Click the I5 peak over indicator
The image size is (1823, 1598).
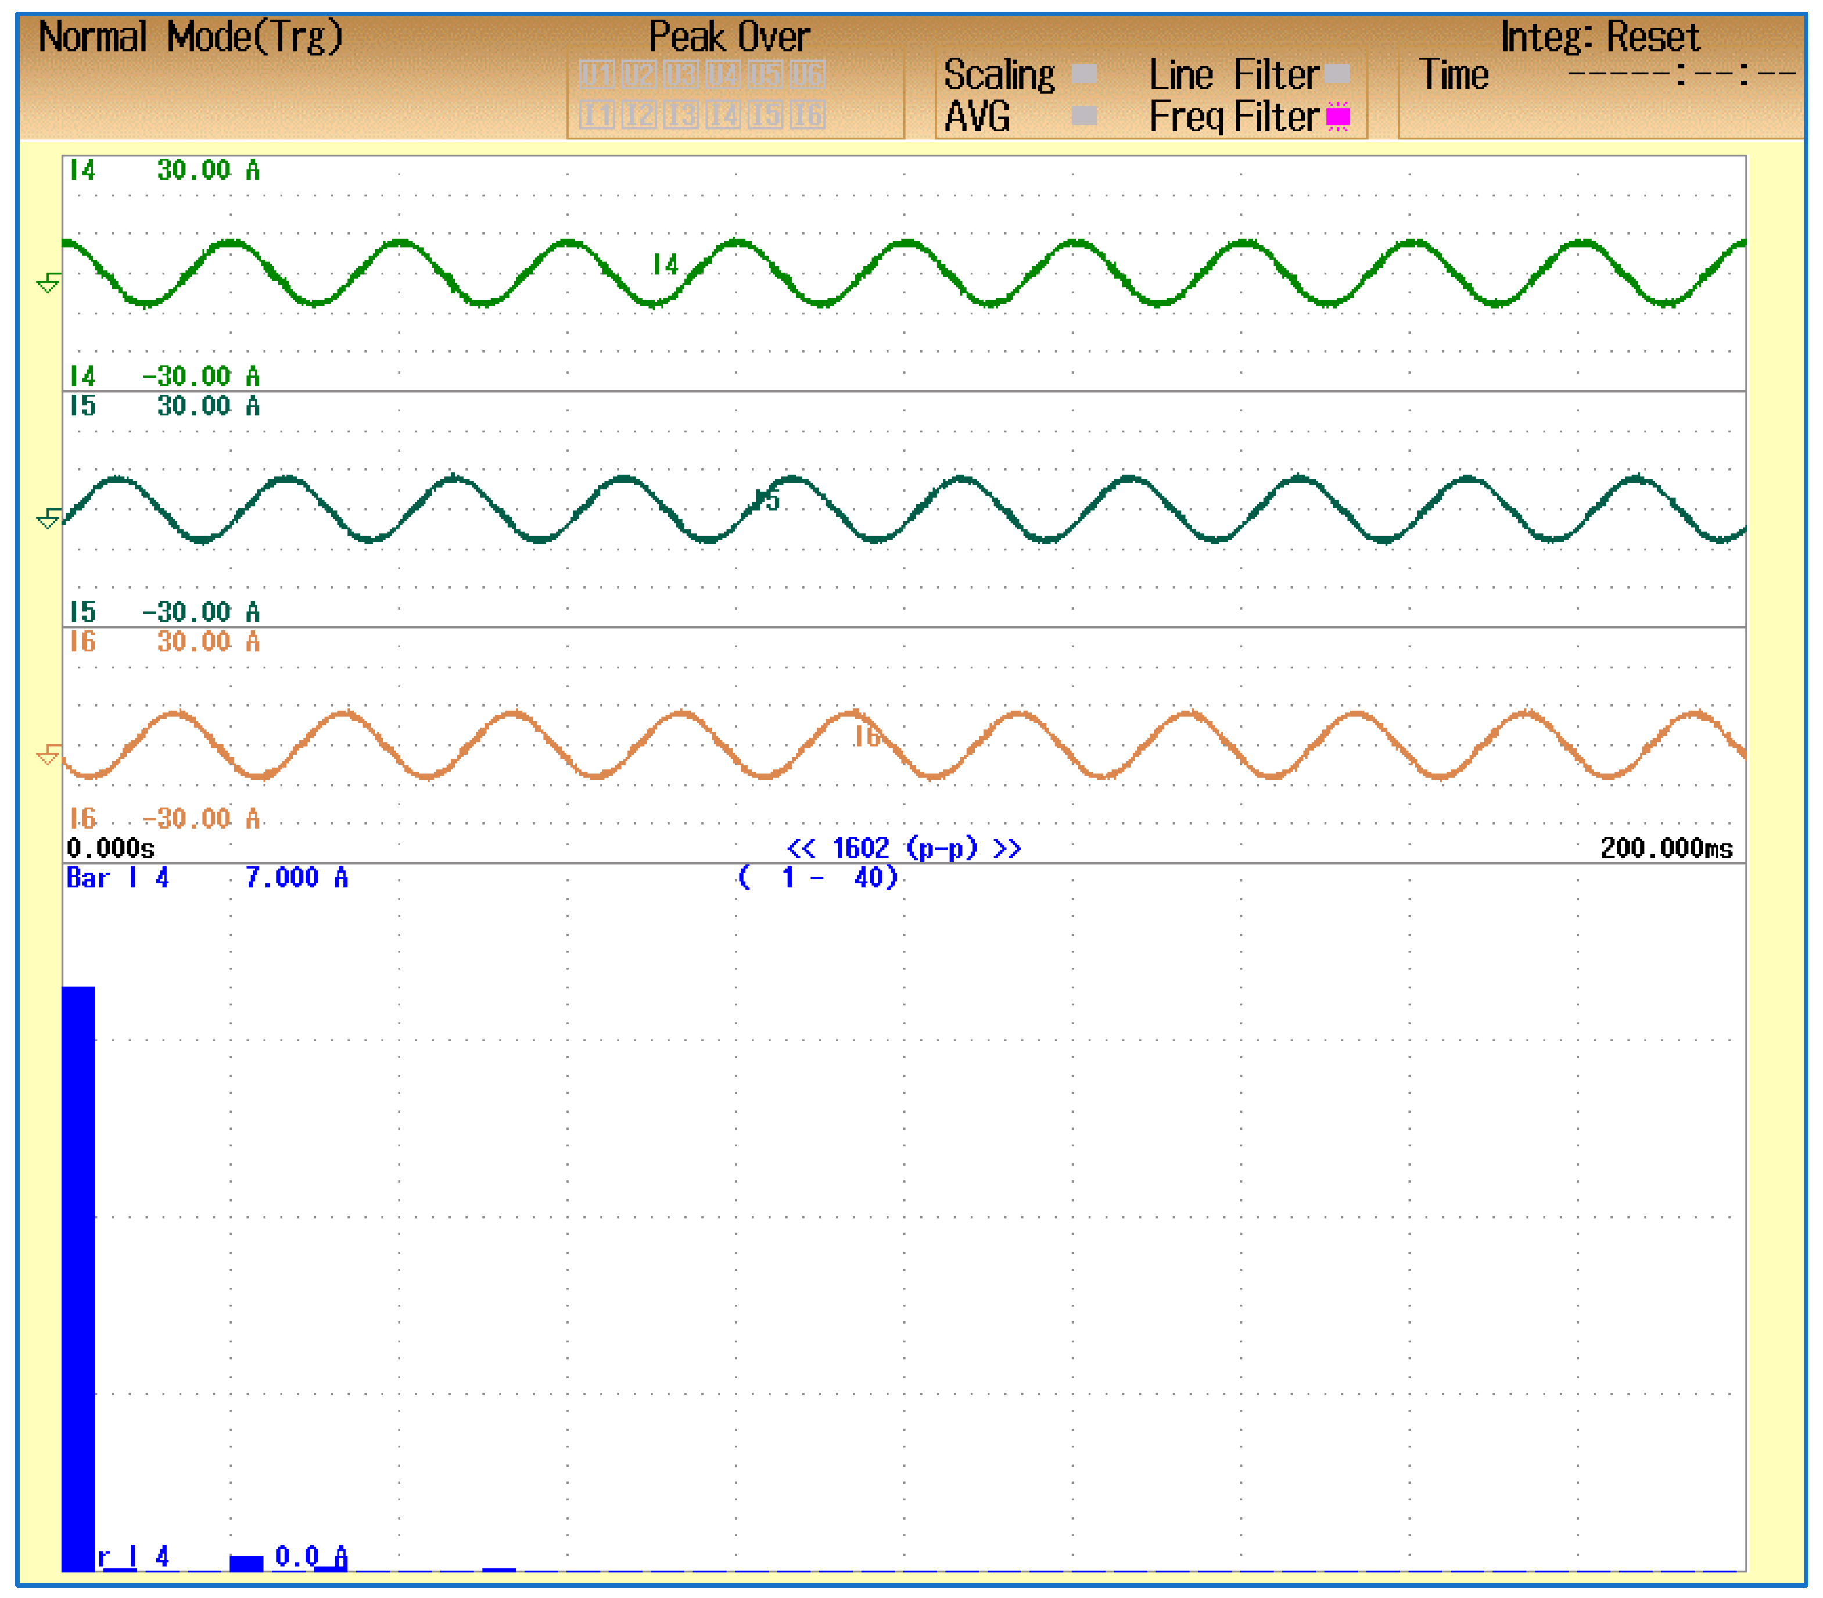click(765, 115)
